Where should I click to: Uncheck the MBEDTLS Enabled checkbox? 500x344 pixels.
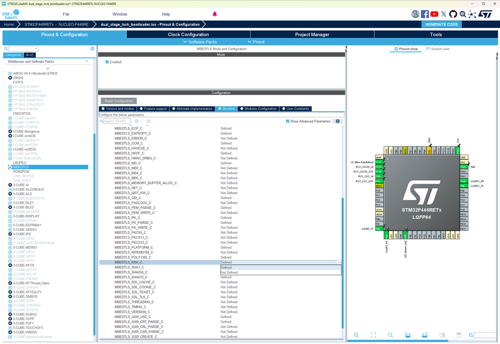[x=107, y=62]
